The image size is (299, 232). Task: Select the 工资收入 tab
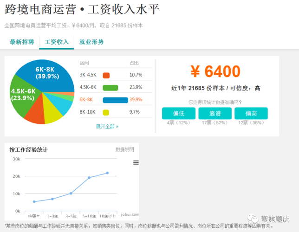tap(57, 42)
